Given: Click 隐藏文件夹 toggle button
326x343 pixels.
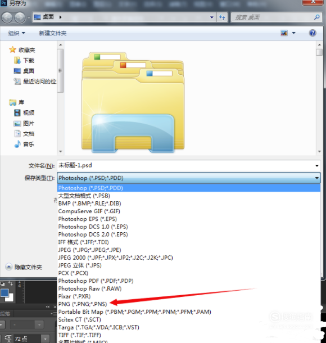Looking at the screenshot, I should tap(24, 267).
